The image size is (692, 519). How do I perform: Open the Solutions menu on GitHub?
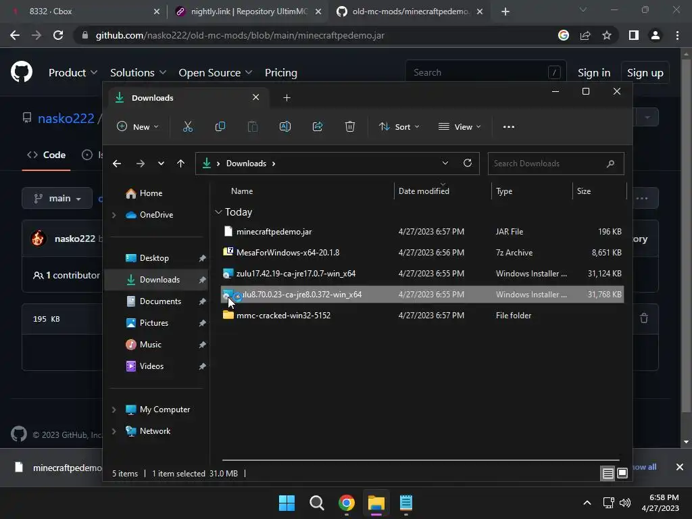(x=138, y=72)
